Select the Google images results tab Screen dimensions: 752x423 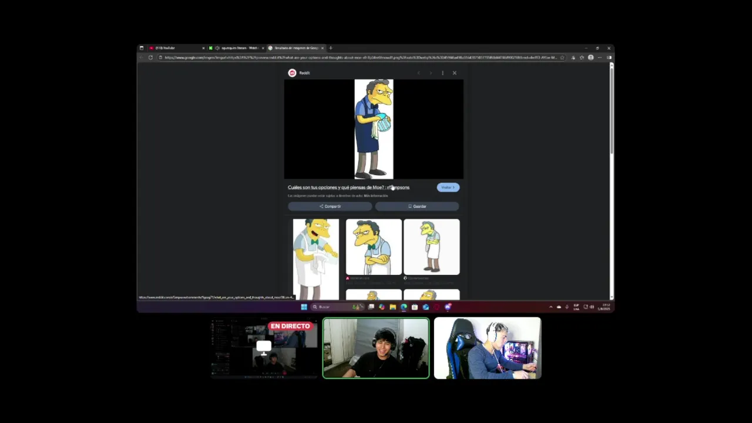[296, 48]
